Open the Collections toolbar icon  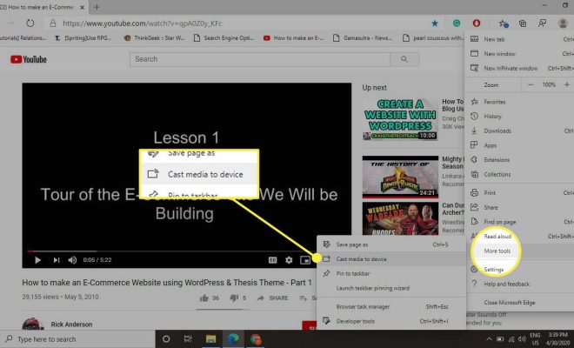523,23
